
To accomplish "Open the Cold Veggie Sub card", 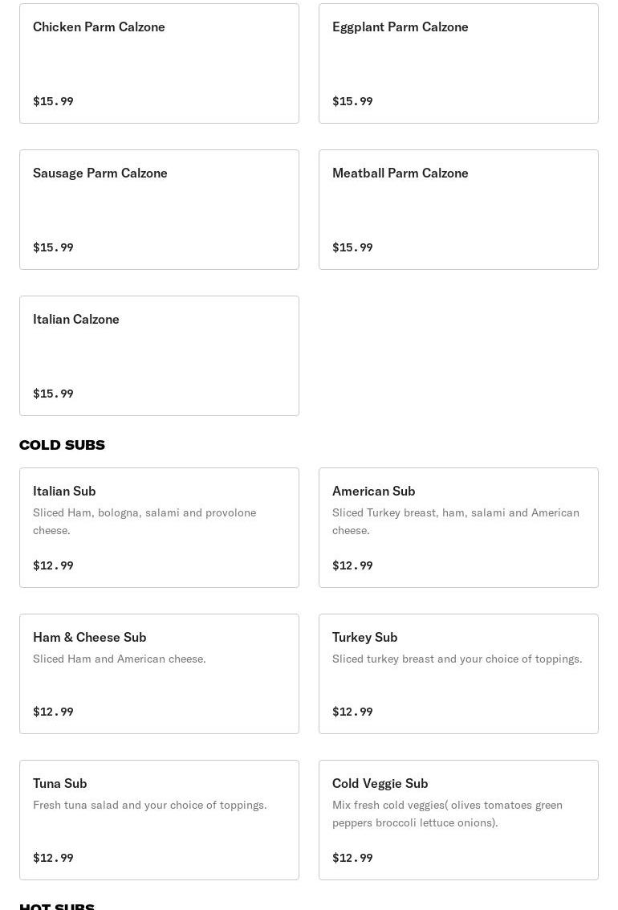I will coord(458,820).
